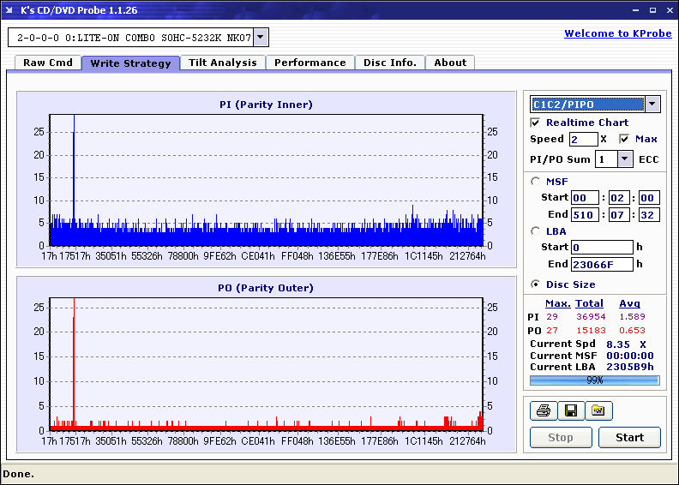
Task: Click the print chart icon
Action: pos(544,410)
